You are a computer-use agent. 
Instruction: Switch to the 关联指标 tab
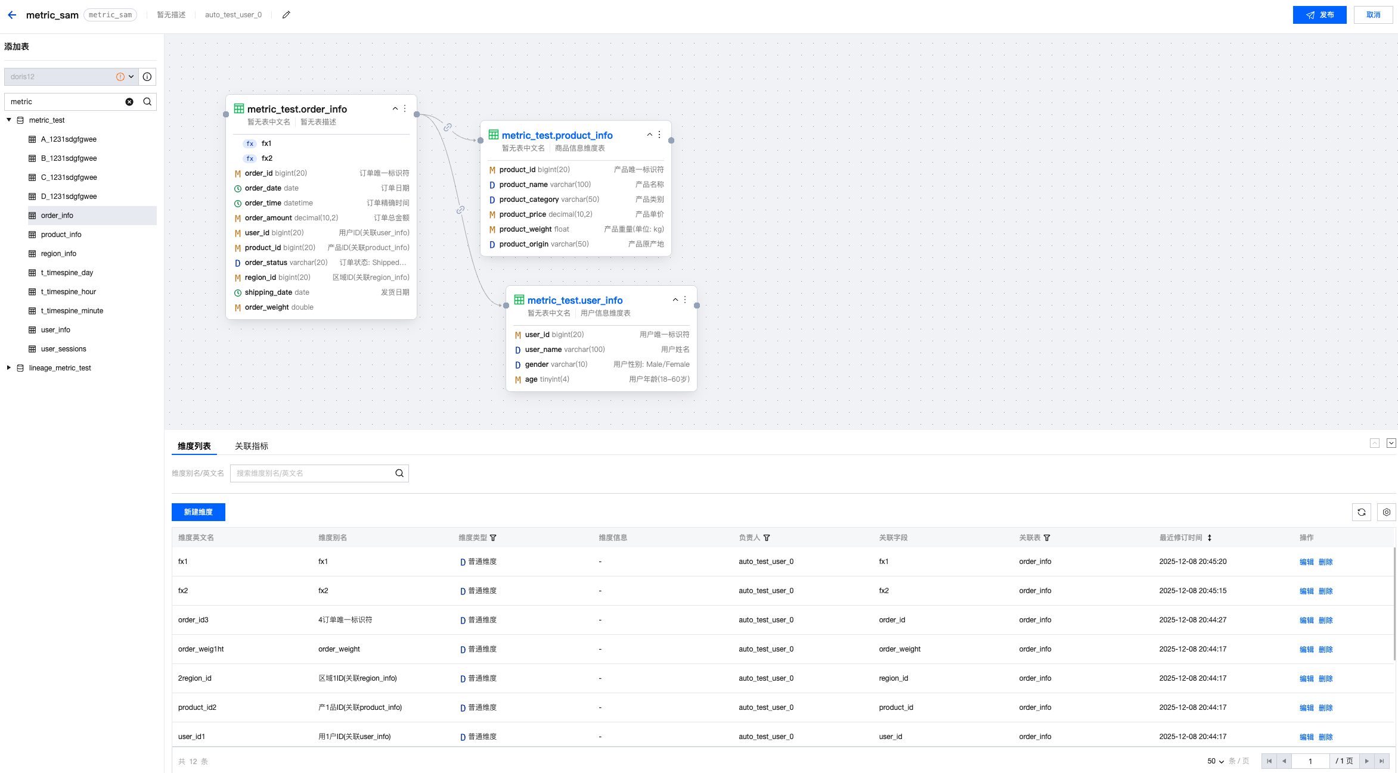(251, 446)
